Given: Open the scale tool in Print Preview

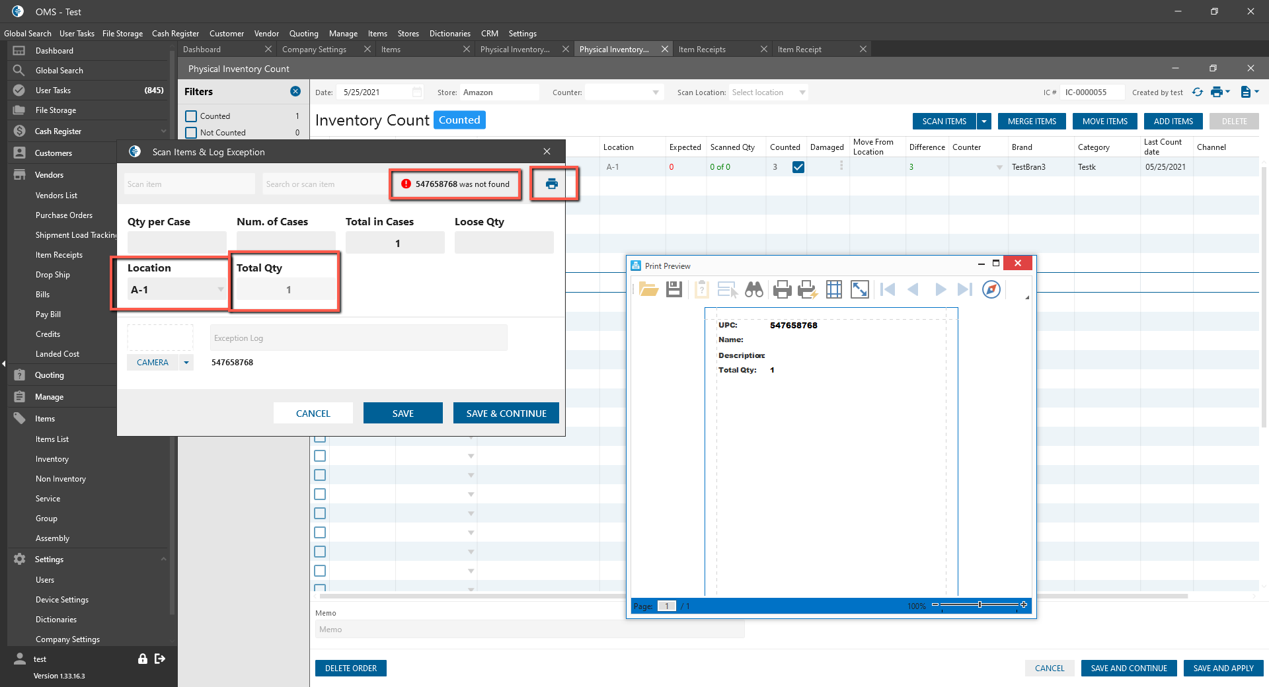Looking at the screenshot, I should coord(860,289).
